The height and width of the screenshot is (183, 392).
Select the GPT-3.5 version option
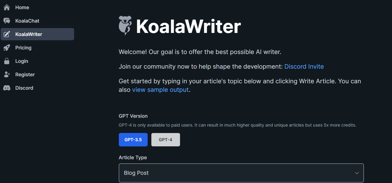click(133, 140)
